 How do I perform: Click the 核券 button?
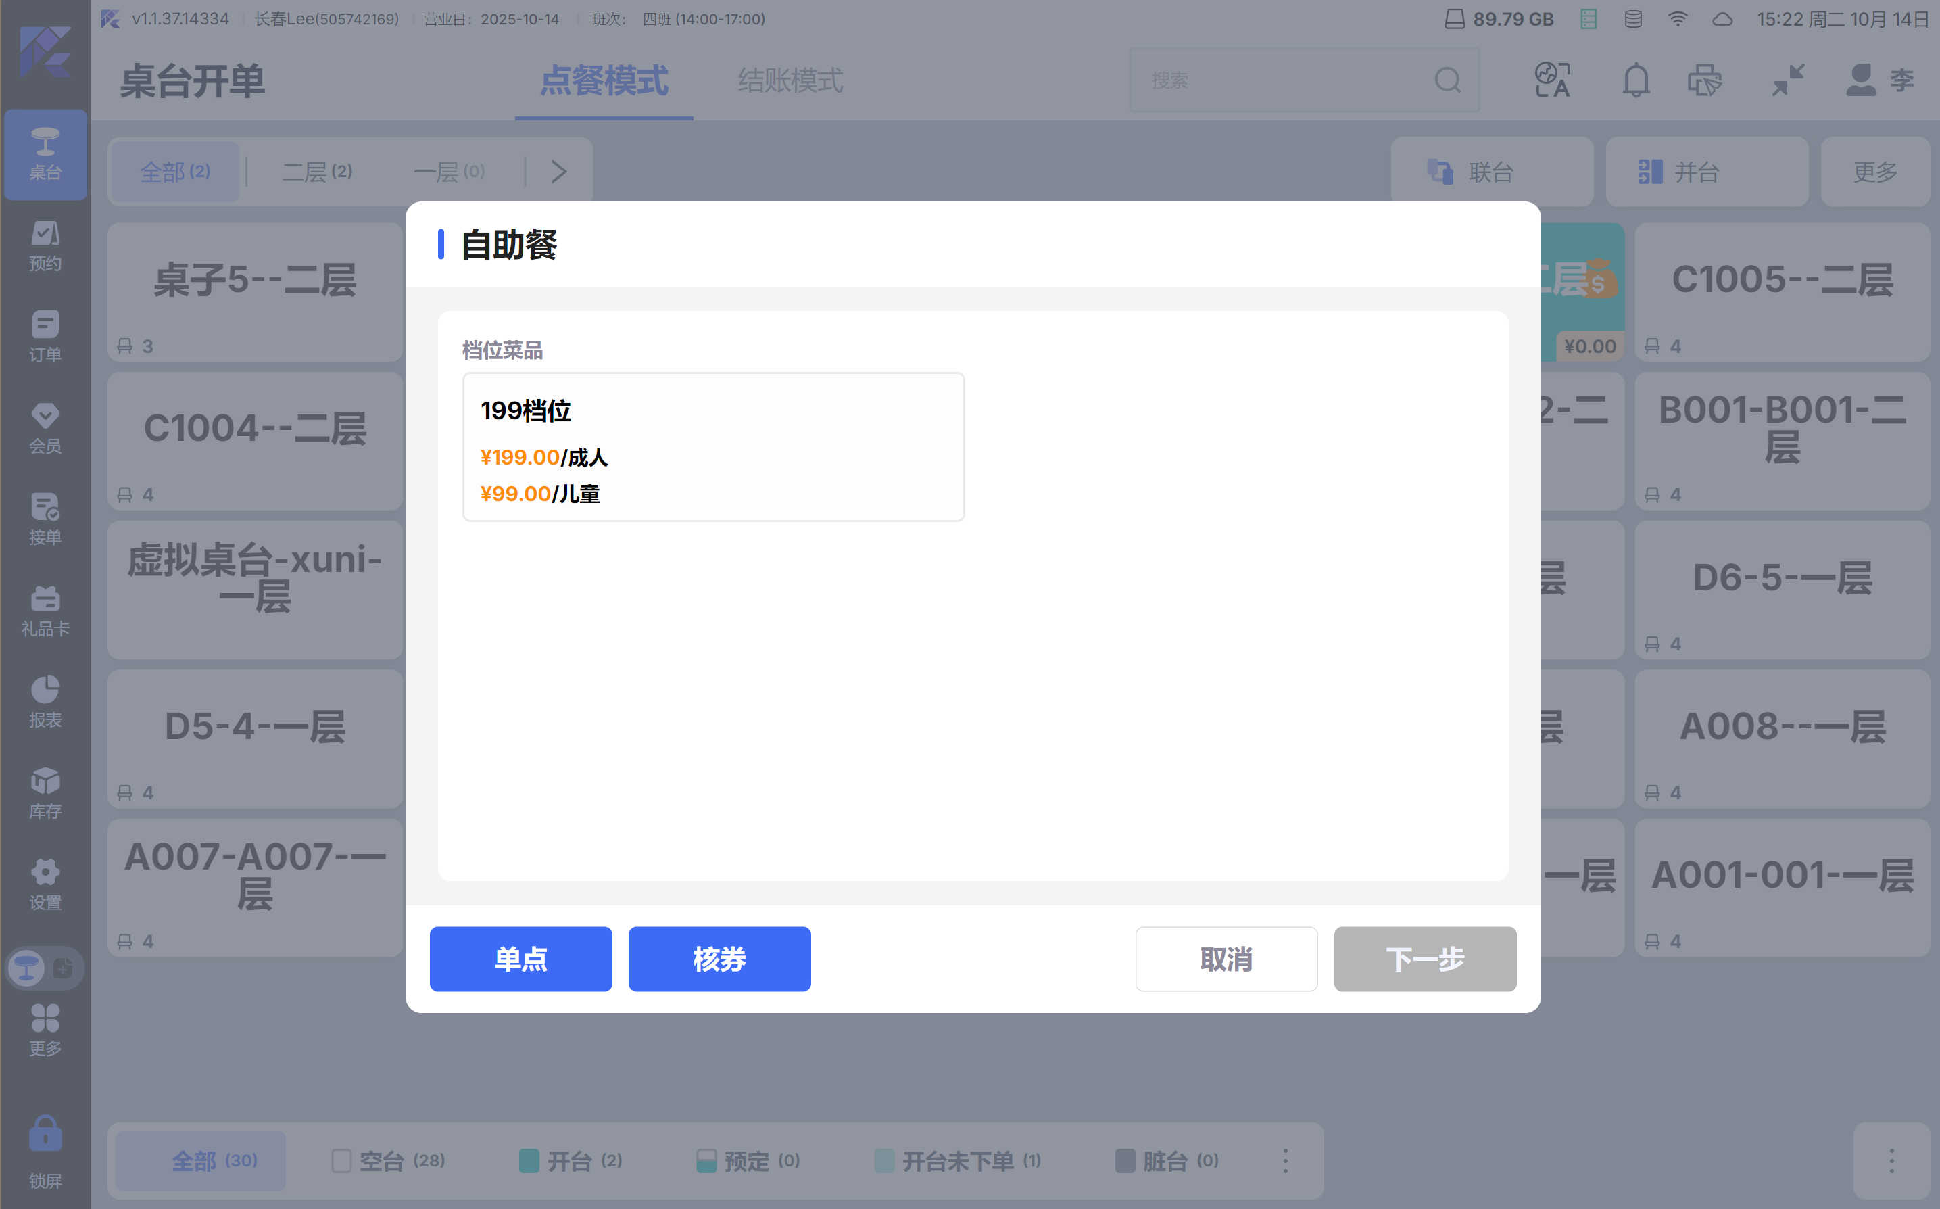[719, 958]
